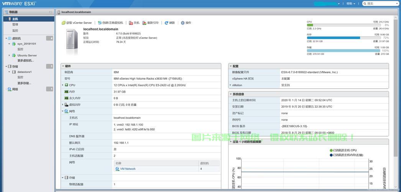
Task: Open Monitor under datastore1
Action: (x=20, y=77)
